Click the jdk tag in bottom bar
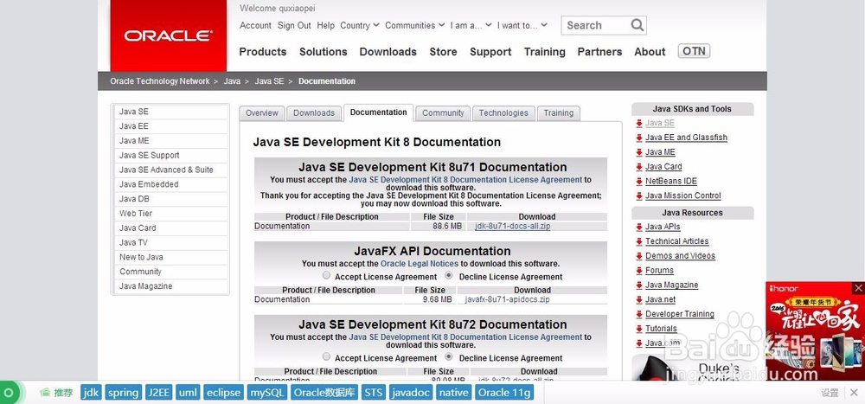865x404 pixels. pos(91,393)
